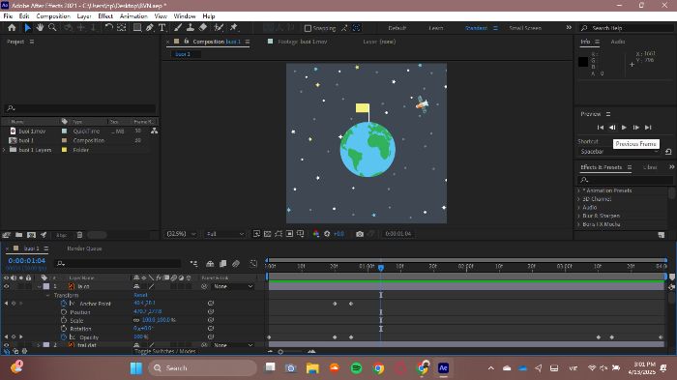Image resolution: width=677 pixels, height=380 pixels.
Task: Click the parent pick whip for layer 1
Action: coord(204,286)
